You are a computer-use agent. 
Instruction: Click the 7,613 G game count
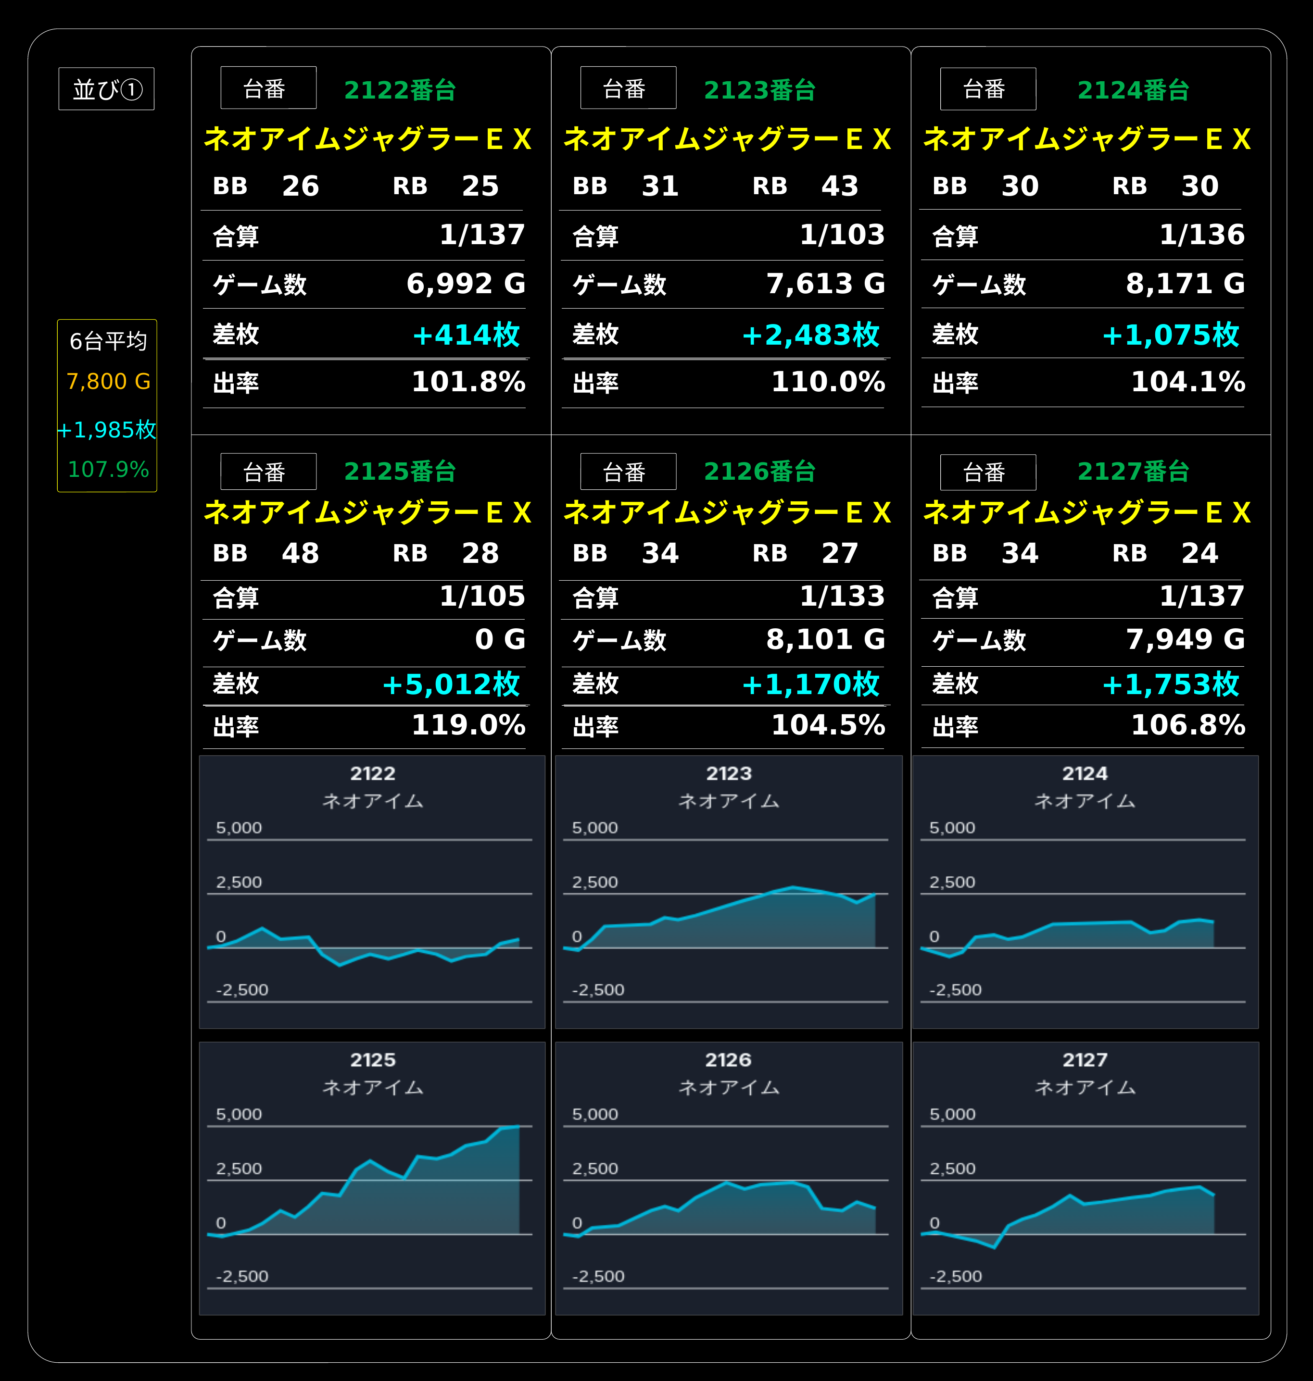(826, 284)
